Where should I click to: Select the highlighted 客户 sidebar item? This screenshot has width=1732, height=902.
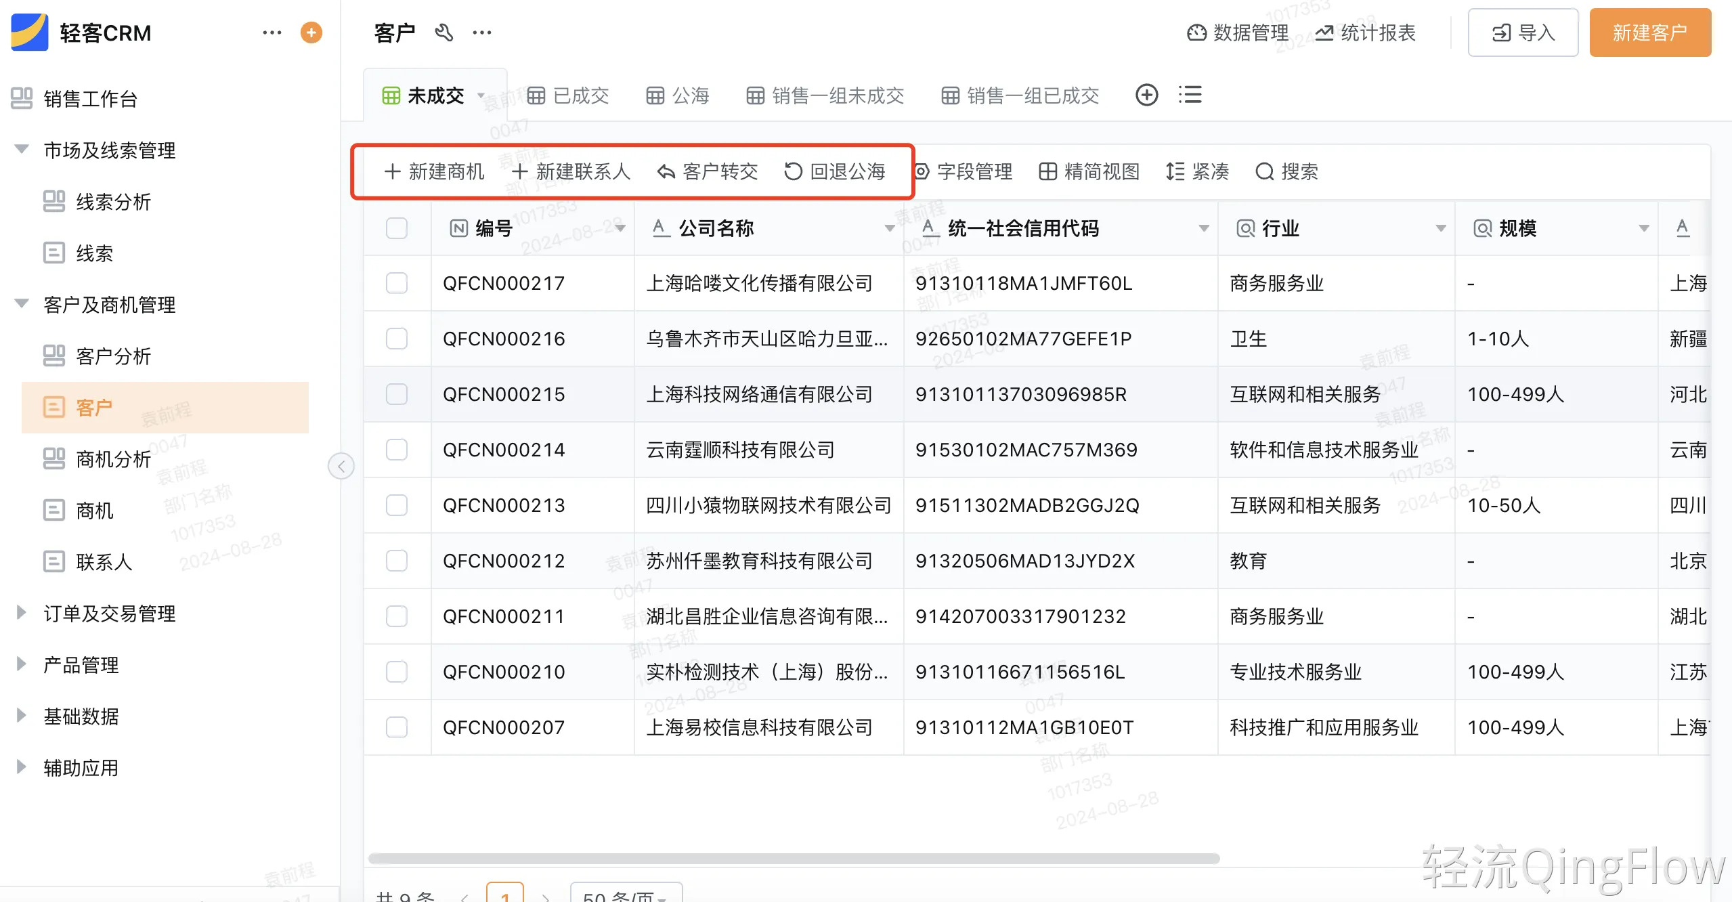[x=165, y=408]
